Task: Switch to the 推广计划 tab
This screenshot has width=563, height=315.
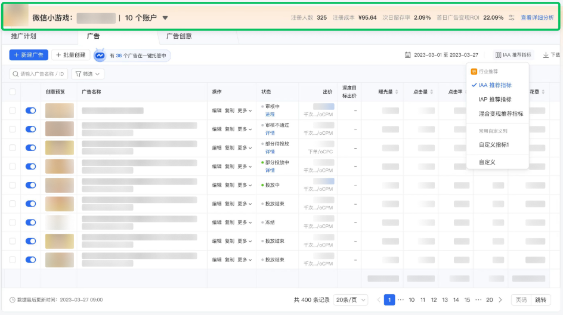Action: [x=24, y=36]
